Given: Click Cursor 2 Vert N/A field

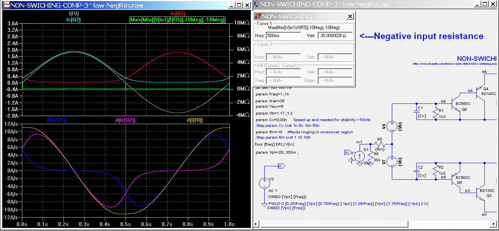Looking at the screenshot, I should [x=335, y=57].
